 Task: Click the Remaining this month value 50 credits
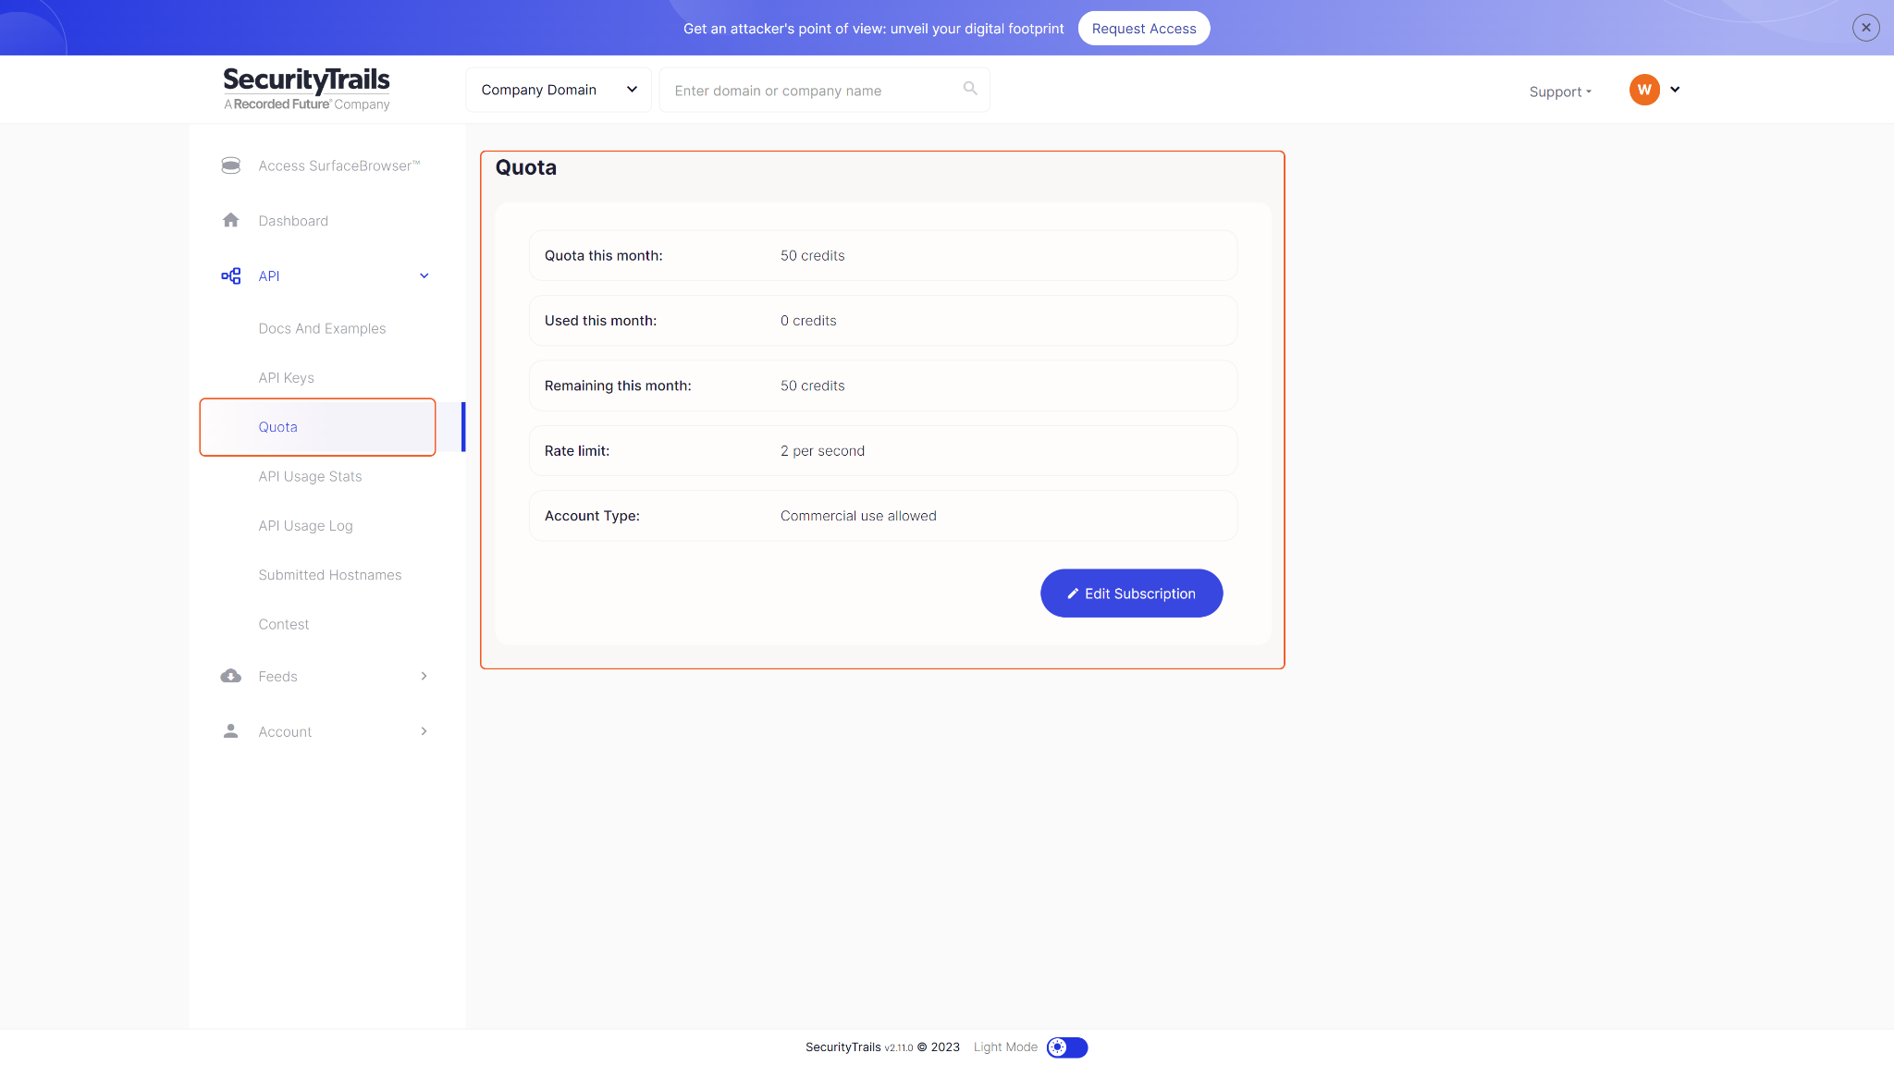(x=812, y=386)
